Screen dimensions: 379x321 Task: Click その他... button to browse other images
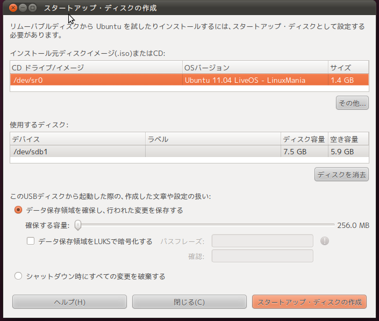click(x=352, y=103)
